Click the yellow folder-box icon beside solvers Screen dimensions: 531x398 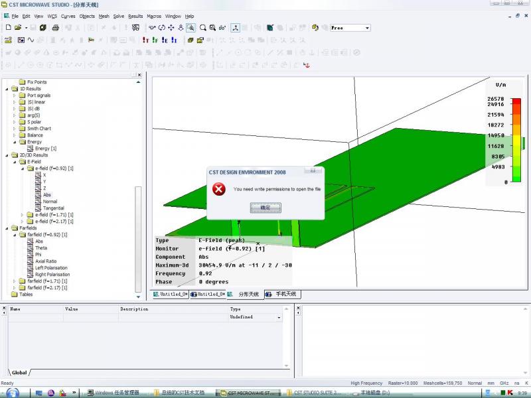point(200,40)
